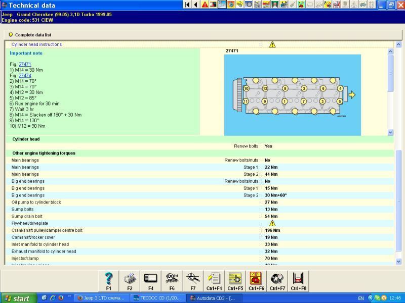Click the F2 printer button
This screenshot has width=405, height=303.
[130, 281]
